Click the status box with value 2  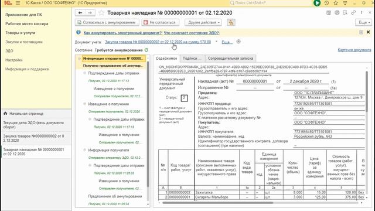pyautogui.click(x=184, y=98)
